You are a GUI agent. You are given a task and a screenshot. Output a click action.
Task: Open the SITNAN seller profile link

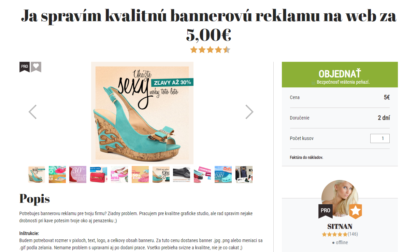(340, 226)
